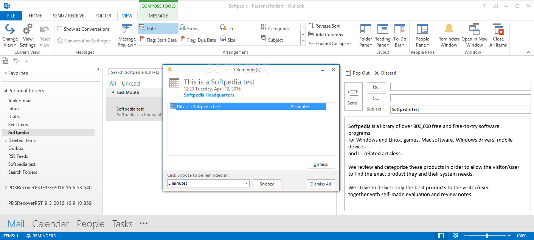Arrange by Flag: Start Date

[158, 40]
